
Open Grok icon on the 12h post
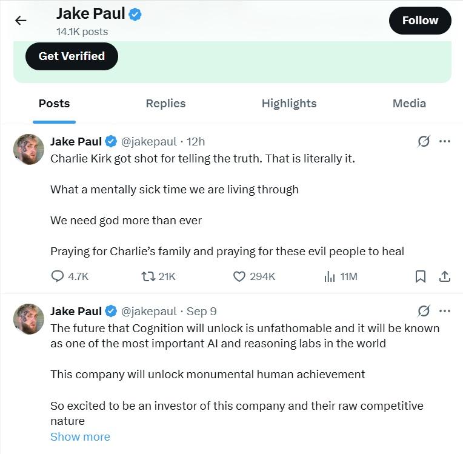pos(424,142)
